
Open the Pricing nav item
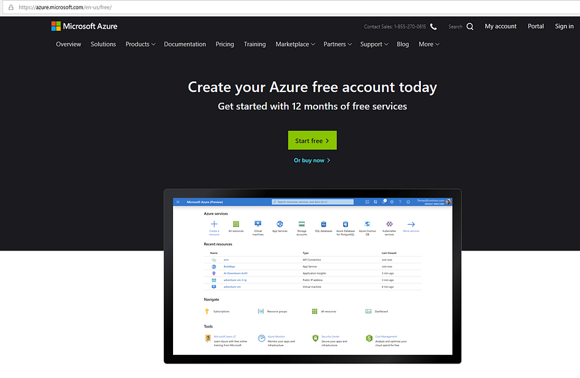tap(225, 44)
